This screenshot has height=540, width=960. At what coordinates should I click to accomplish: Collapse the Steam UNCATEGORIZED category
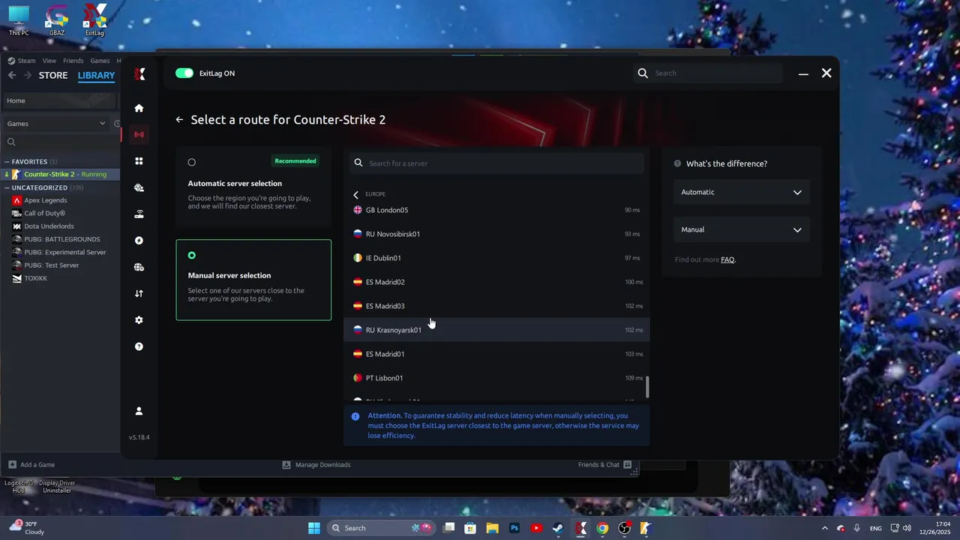pos(7,187)
